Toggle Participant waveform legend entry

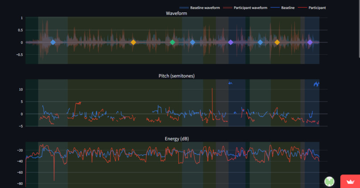click(245, 8)
